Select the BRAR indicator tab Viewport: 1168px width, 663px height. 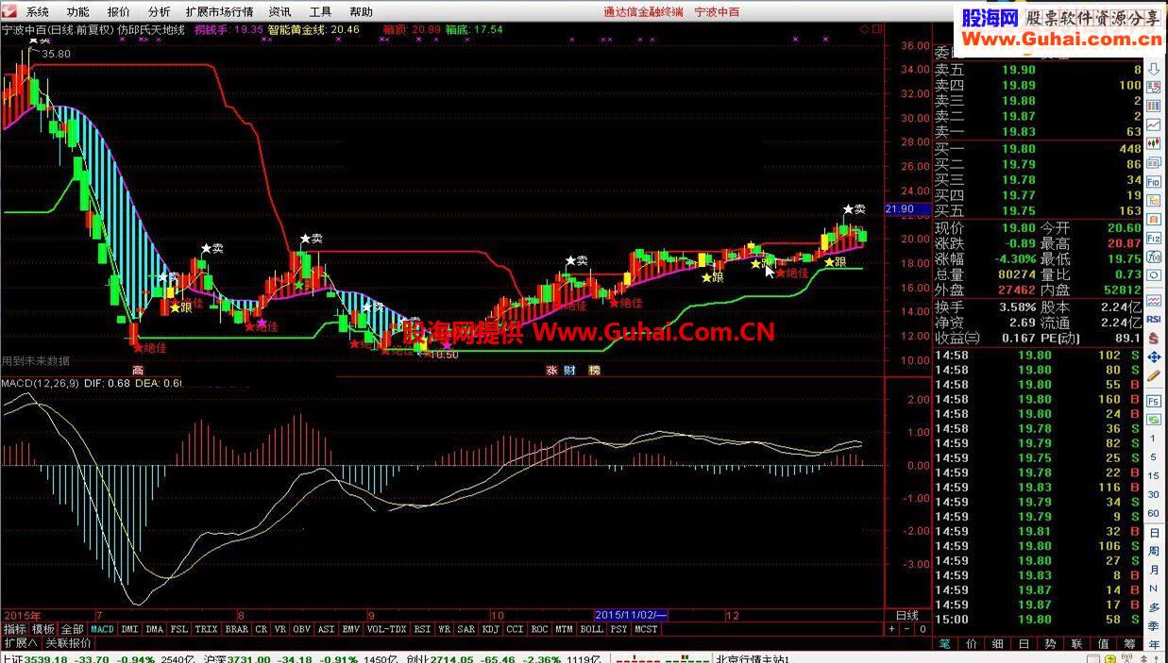[x=237, y=629]
